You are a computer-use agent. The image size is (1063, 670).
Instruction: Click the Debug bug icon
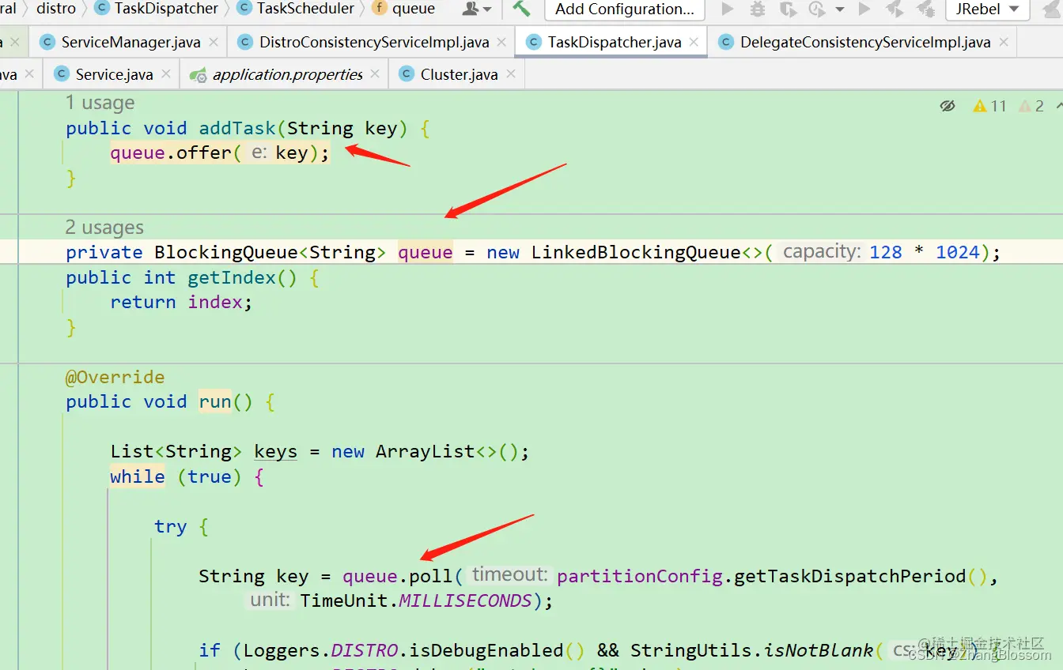coord(758,9)
